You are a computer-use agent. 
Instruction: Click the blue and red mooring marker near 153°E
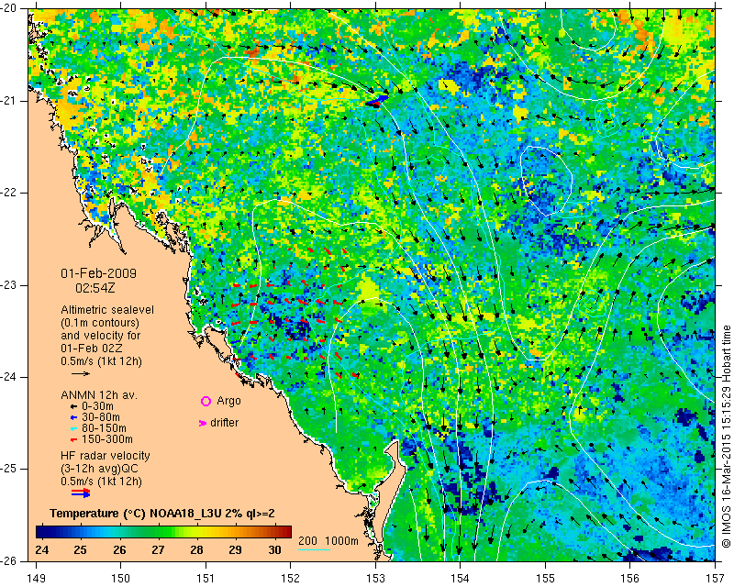coord(376,102)
